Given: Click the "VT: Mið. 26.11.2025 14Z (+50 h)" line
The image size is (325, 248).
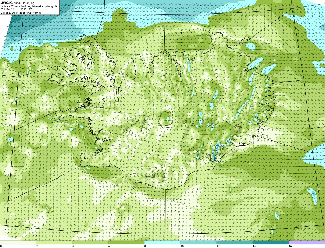Looking at the screenshot, I should (x=21, y=13).
